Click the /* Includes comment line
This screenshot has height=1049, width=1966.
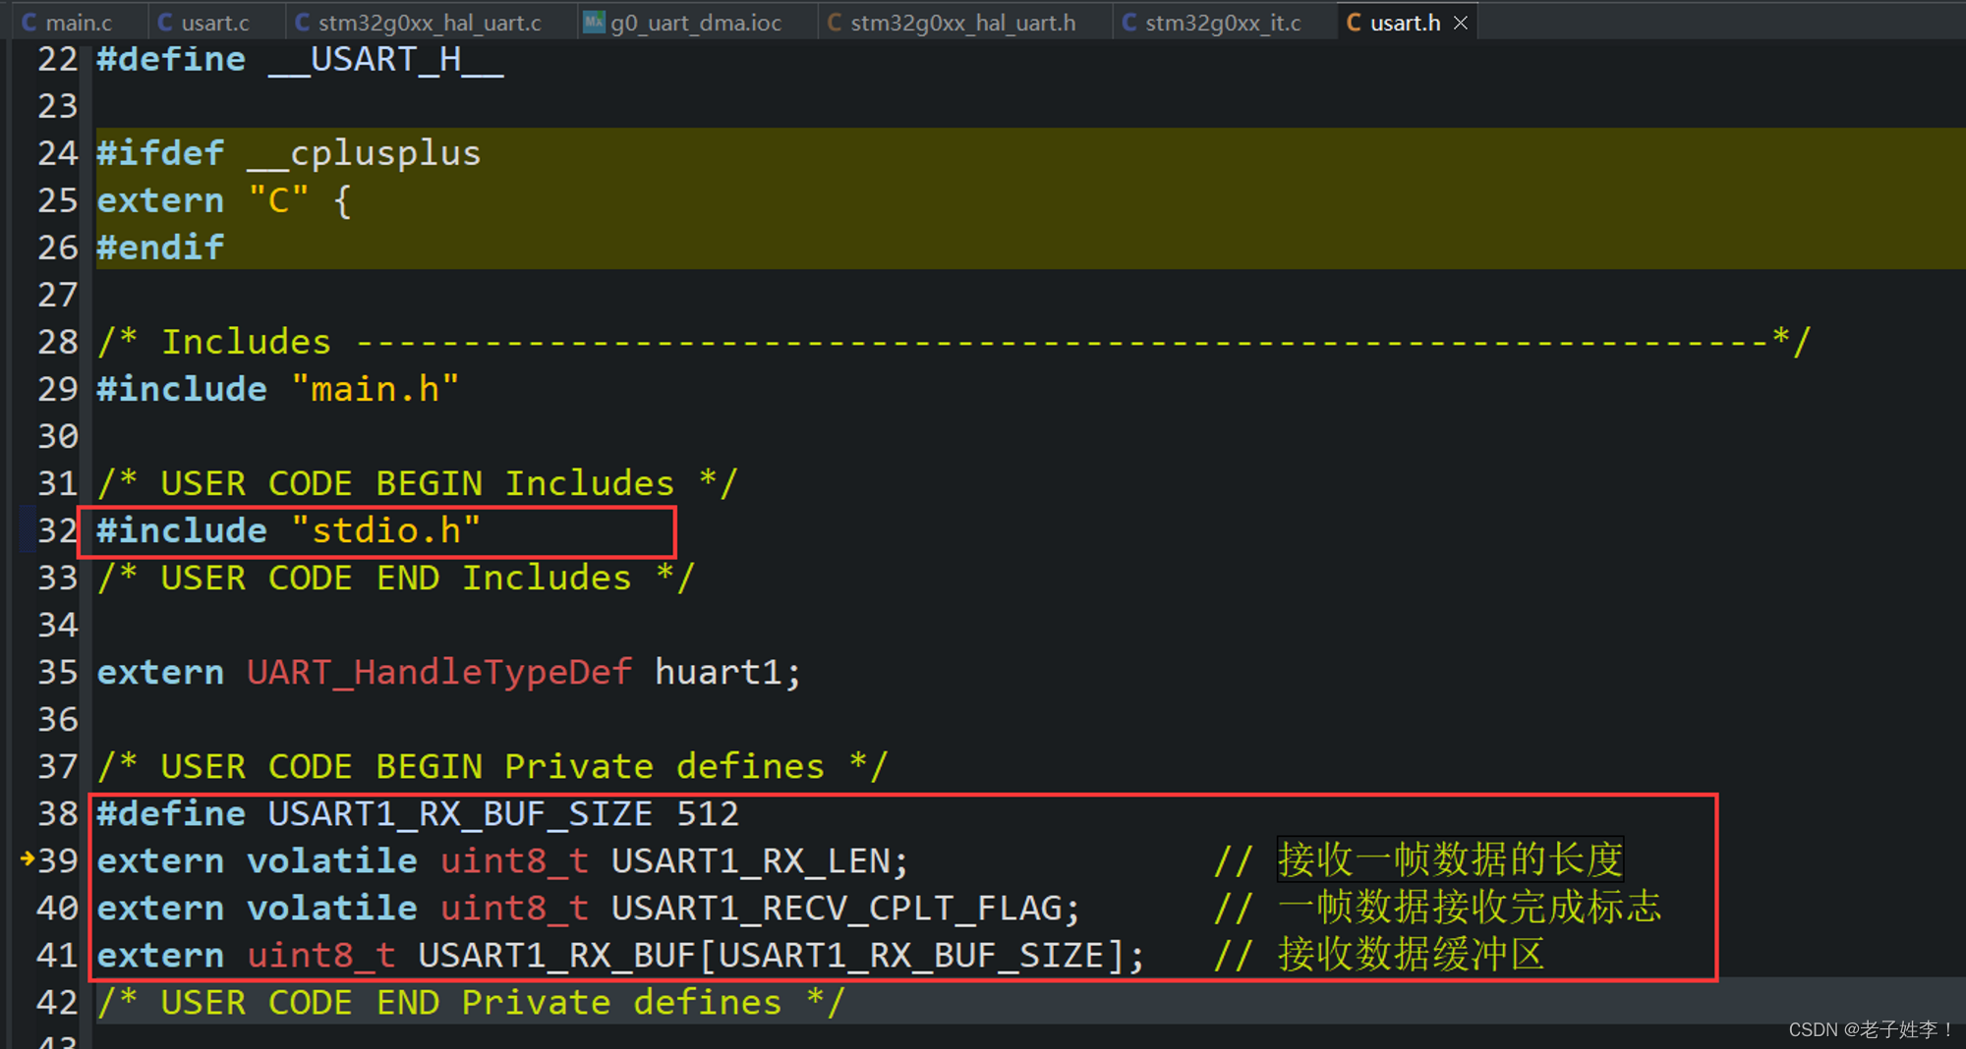[x=954, y=342]
